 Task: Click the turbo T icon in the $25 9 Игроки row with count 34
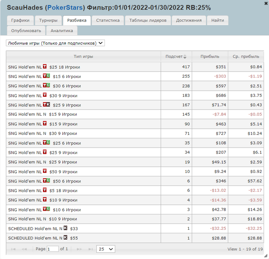click(45, 152)
